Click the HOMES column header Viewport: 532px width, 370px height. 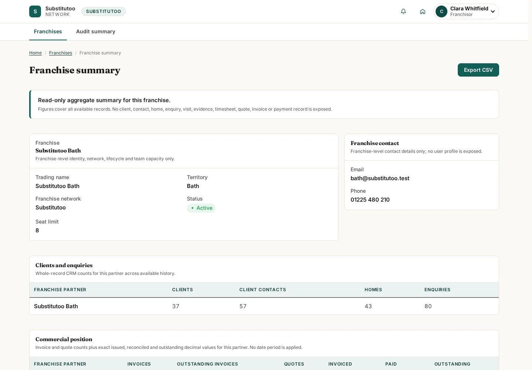tap(373, 290)
